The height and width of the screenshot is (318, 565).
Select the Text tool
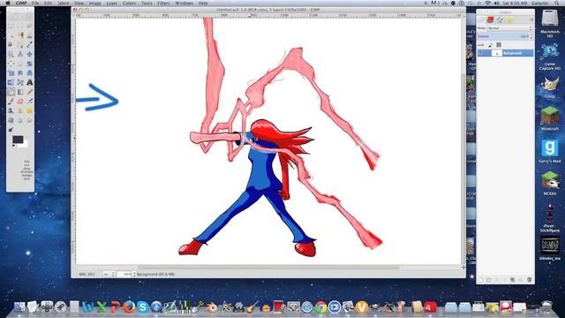[29, 82]
